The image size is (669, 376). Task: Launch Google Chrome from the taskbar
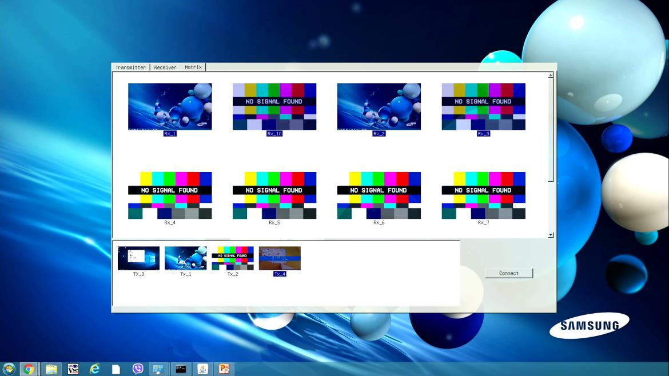pos(29,369)
